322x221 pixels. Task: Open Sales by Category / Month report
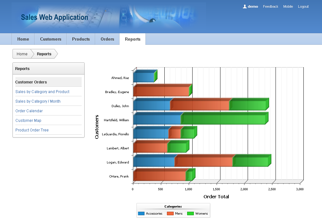(x=38, y=101)
